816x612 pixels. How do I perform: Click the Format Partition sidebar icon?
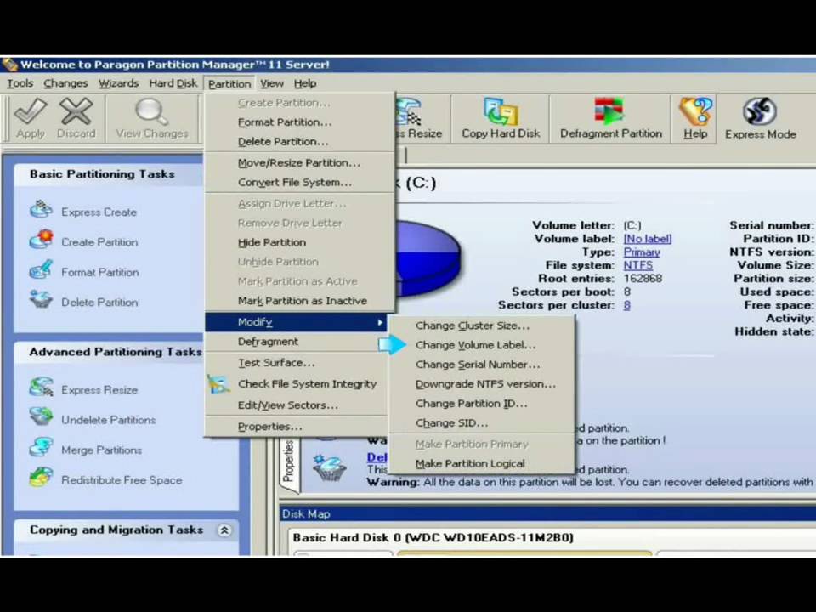pyautogui.click(x=41, y=270)
